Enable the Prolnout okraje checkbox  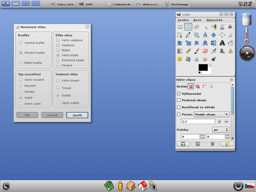179,100
